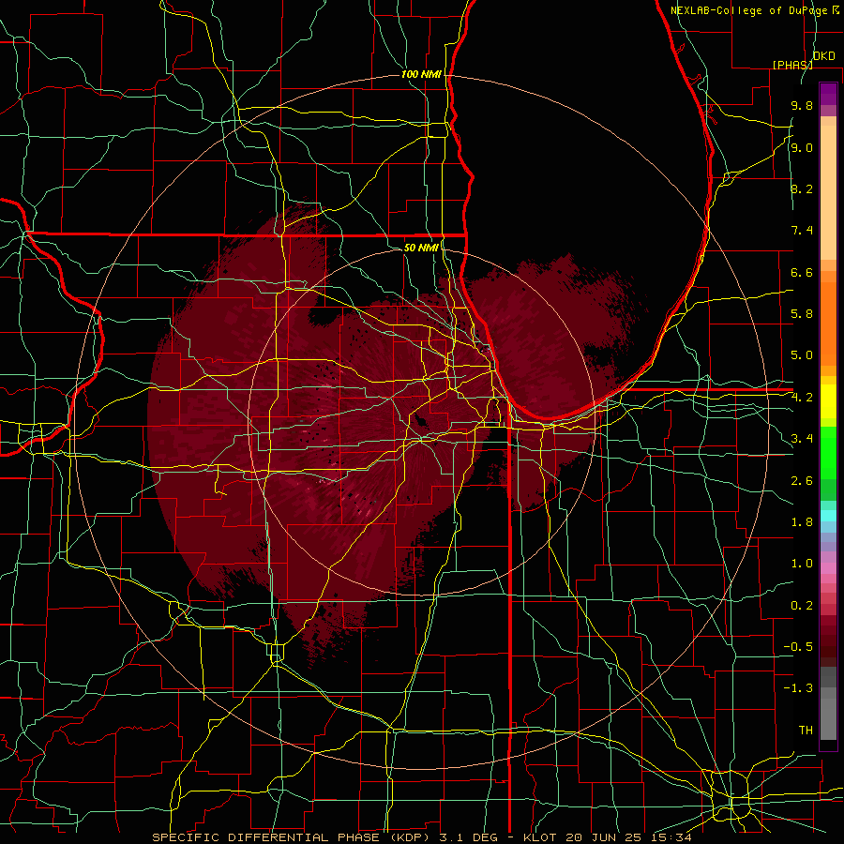Viewport: 844px width, 844px height.
Task: Click the -1.3 scale value
Action: coord(798,688)
